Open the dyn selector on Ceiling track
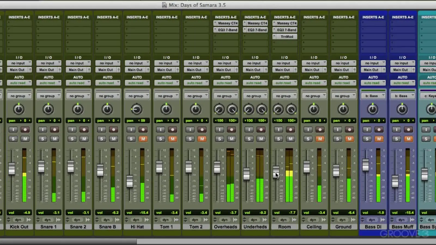Screen dimensions: 436x245 (313, 220)
